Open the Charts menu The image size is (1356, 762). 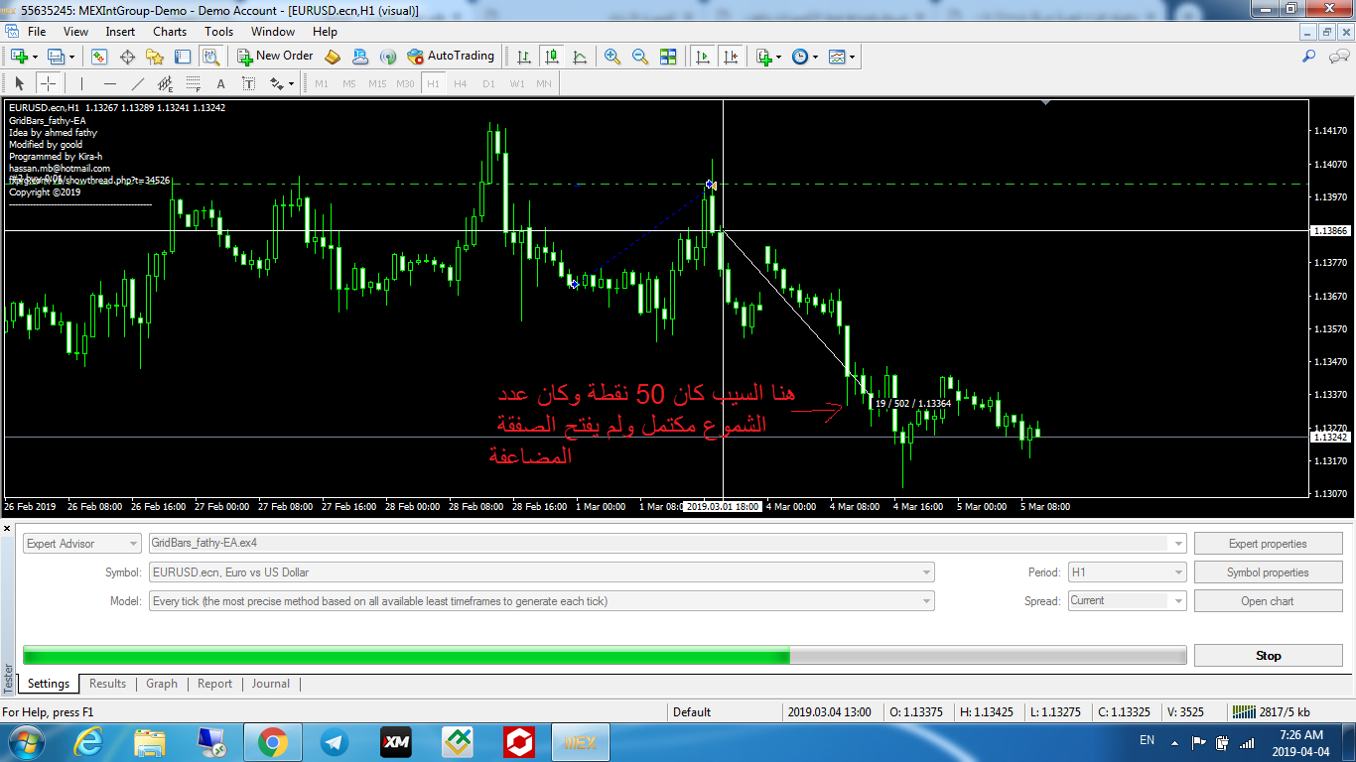170,32
